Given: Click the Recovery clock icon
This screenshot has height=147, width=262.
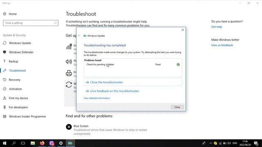Looking at the screenshot, I should [5, 80].
